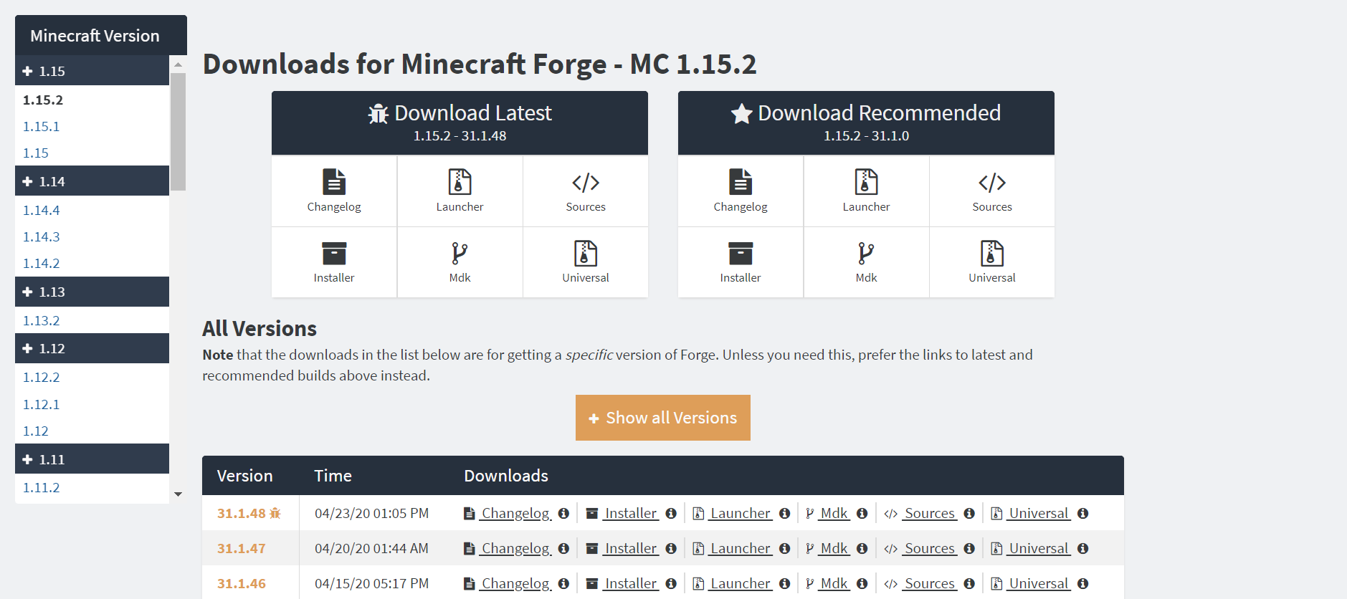Click version number 31.1.47 in table
The height and width of the screenshot is (599, 1347).
(x=242, y=548)
